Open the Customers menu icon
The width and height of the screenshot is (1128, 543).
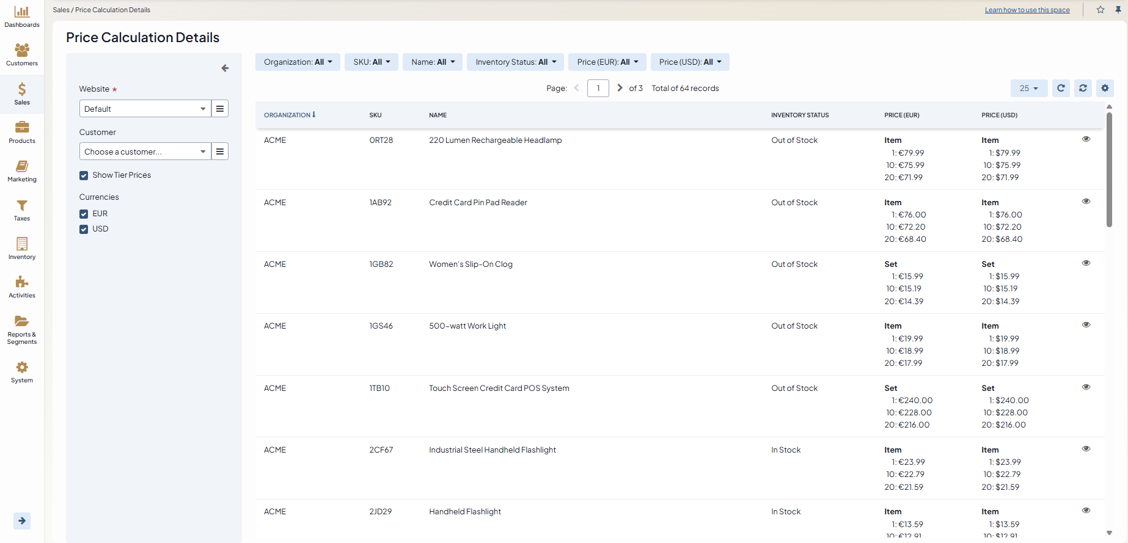[22, 55]
